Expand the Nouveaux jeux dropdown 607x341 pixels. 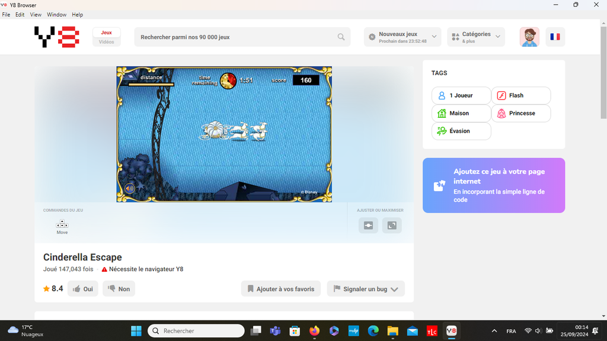[403, 37]
